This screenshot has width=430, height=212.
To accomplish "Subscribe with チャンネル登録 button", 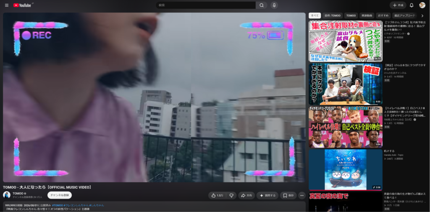I will [60, 195].
